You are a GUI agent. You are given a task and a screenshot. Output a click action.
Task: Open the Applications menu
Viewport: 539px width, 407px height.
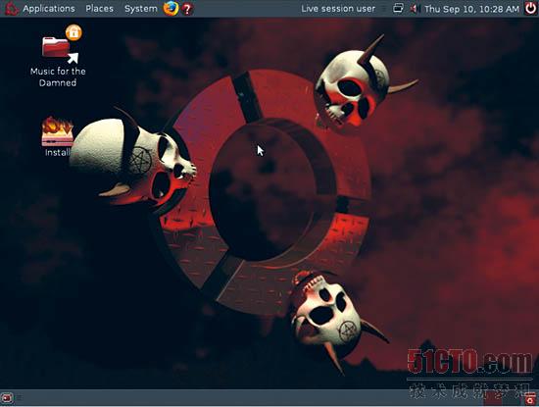tap(49, 9)
